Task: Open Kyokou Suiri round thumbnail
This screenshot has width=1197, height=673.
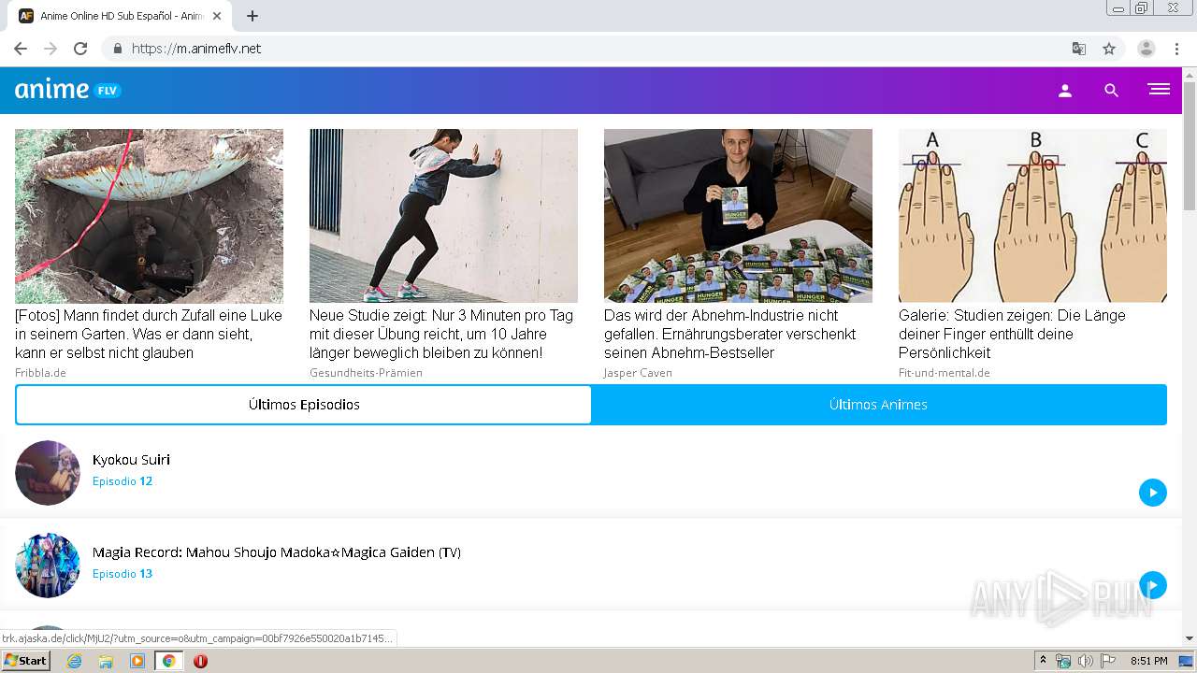Action: tap(48, 473)
